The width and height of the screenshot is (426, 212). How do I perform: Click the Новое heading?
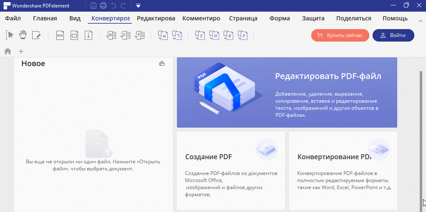pos(33,64)
